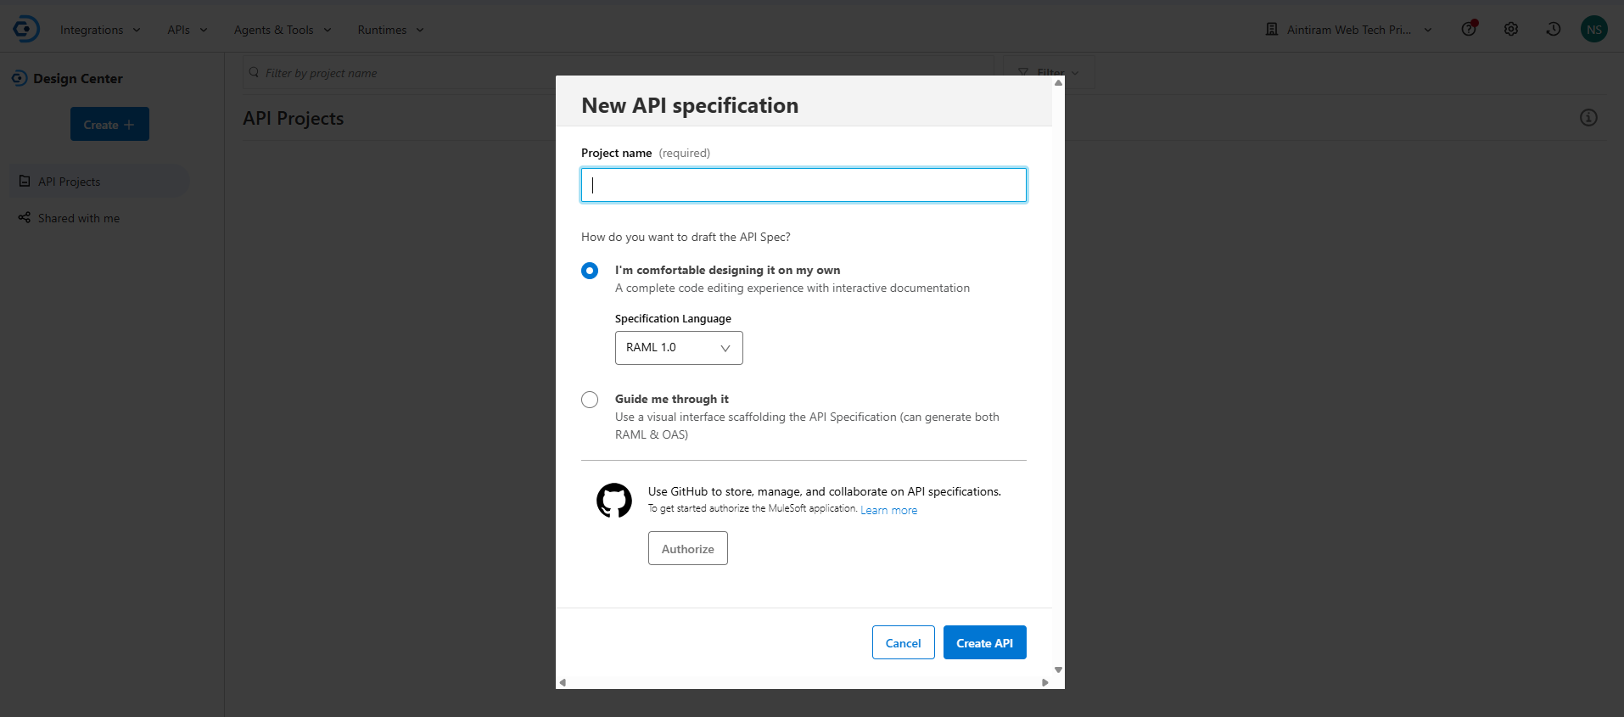Click the history clock icon in header

(x=1554, y=29)
